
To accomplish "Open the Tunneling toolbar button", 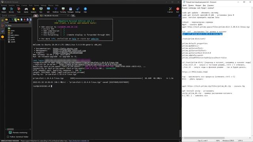I will pyautogui.click(x=63, y=10).
